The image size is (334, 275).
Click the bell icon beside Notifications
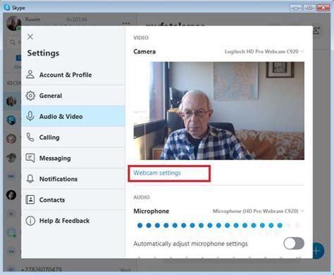point(30,179)
